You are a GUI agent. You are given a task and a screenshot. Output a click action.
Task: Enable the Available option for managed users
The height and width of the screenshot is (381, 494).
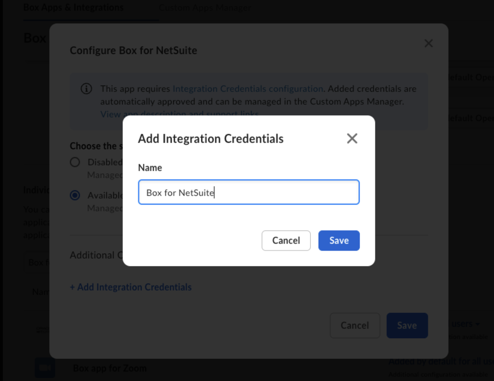tap(75, 196)
